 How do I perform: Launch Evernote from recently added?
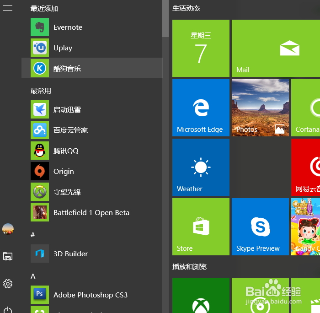(x=92, y=27)
